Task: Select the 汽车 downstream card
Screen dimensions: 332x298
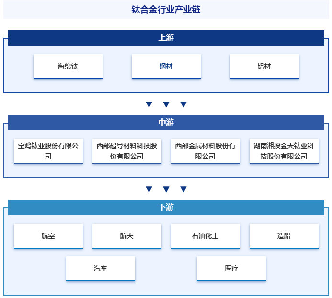Action: 101,269
